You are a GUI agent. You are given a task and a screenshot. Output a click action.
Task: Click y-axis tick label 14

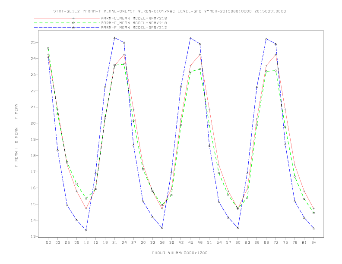[x=33, y=220]
